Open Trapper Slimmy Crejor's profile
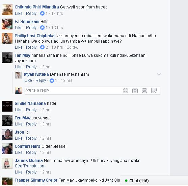 (x=36, y=180)
